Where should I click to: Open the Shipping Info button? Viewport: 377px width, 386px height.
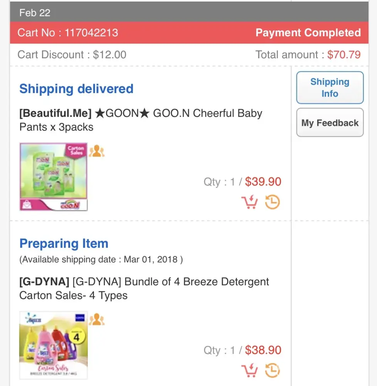click(x=330, y=88)
